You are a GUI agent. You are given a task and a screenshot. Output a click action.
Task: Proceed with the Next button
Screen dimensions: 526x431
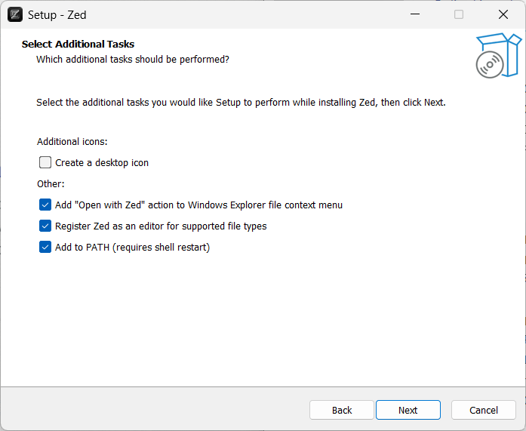(408, 410)
